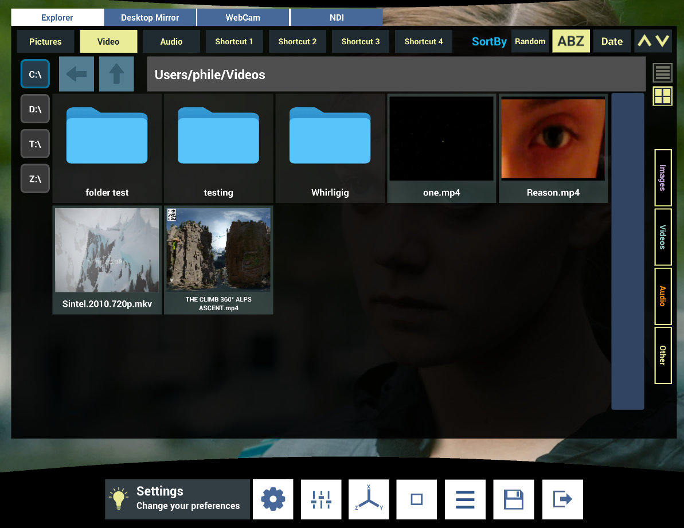Image resolution: width=684 pixels, height=528 pixels.
Task: Select the Sintel.2010.720p.mkv thumbnail
Action: (107, 260)
